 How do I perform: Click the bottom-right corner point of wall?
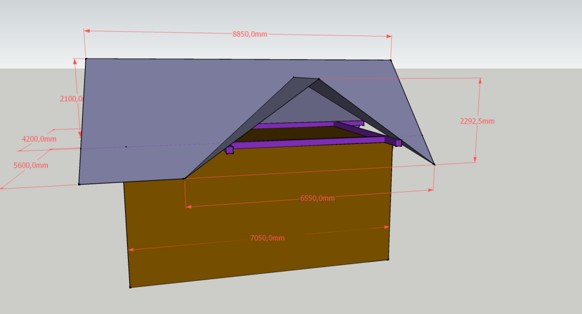pos(389,260)
